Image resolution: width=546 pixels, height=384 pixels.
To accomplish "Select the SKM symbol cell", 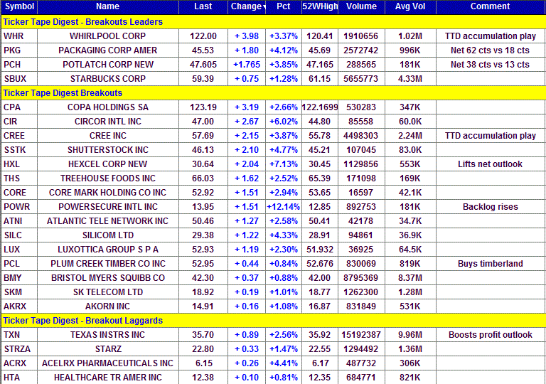I will point(19,292).
